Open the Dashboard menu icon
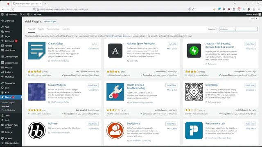 click(x=2, y=21)
